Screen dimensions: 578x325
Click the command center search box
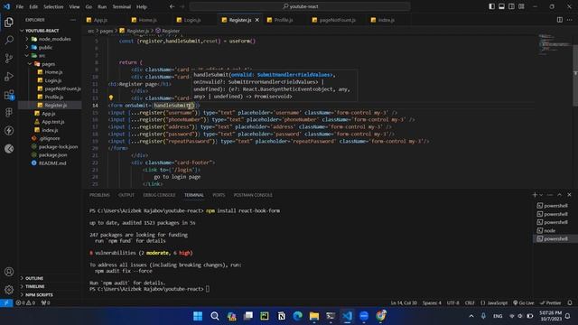click(300, 6)
